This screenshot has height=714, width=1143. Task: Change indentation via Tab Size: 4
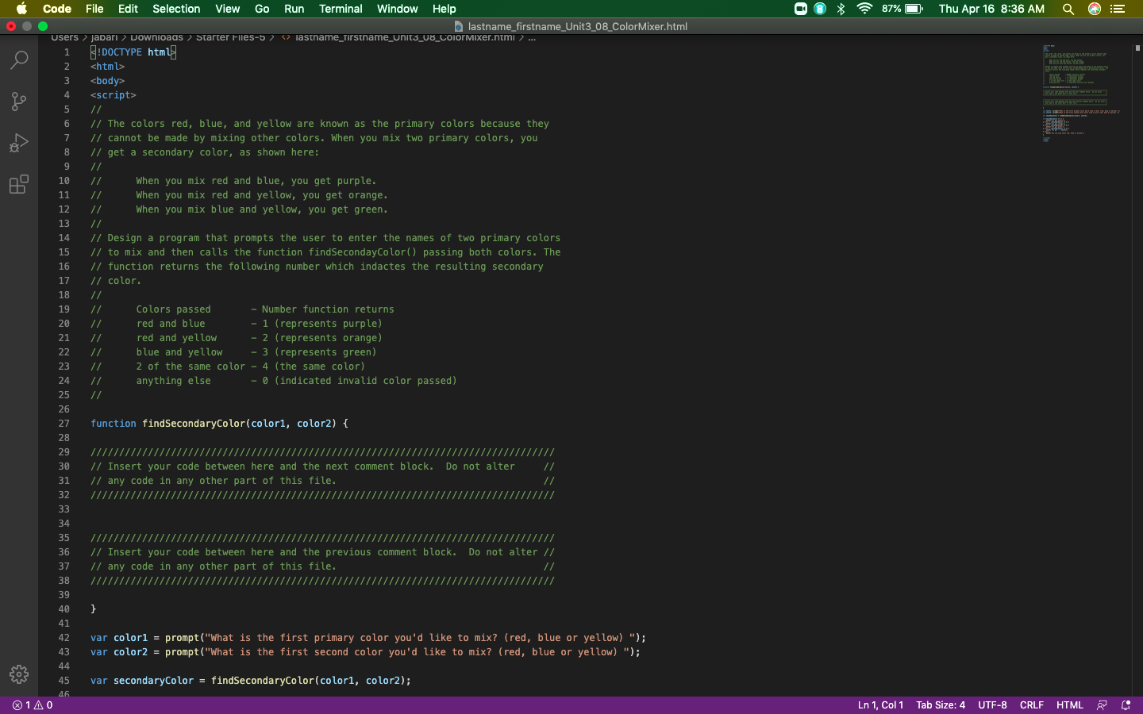pyautogui.click(x=941, y=705)
